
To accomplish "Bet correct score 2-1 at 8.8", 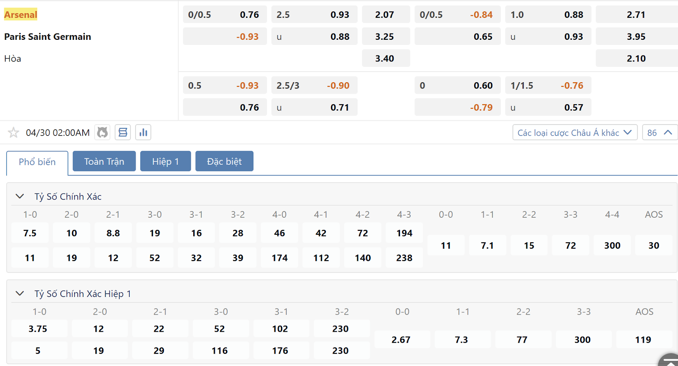I will 113,233.
